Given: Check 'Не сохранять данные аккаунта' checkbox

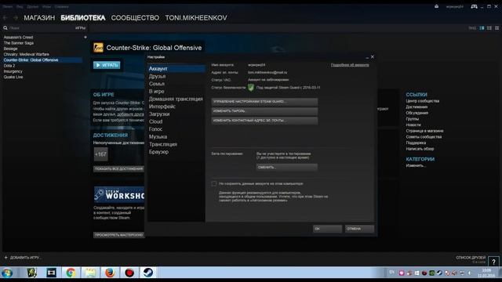Looking at the screenshot, I should coord(214,183).
